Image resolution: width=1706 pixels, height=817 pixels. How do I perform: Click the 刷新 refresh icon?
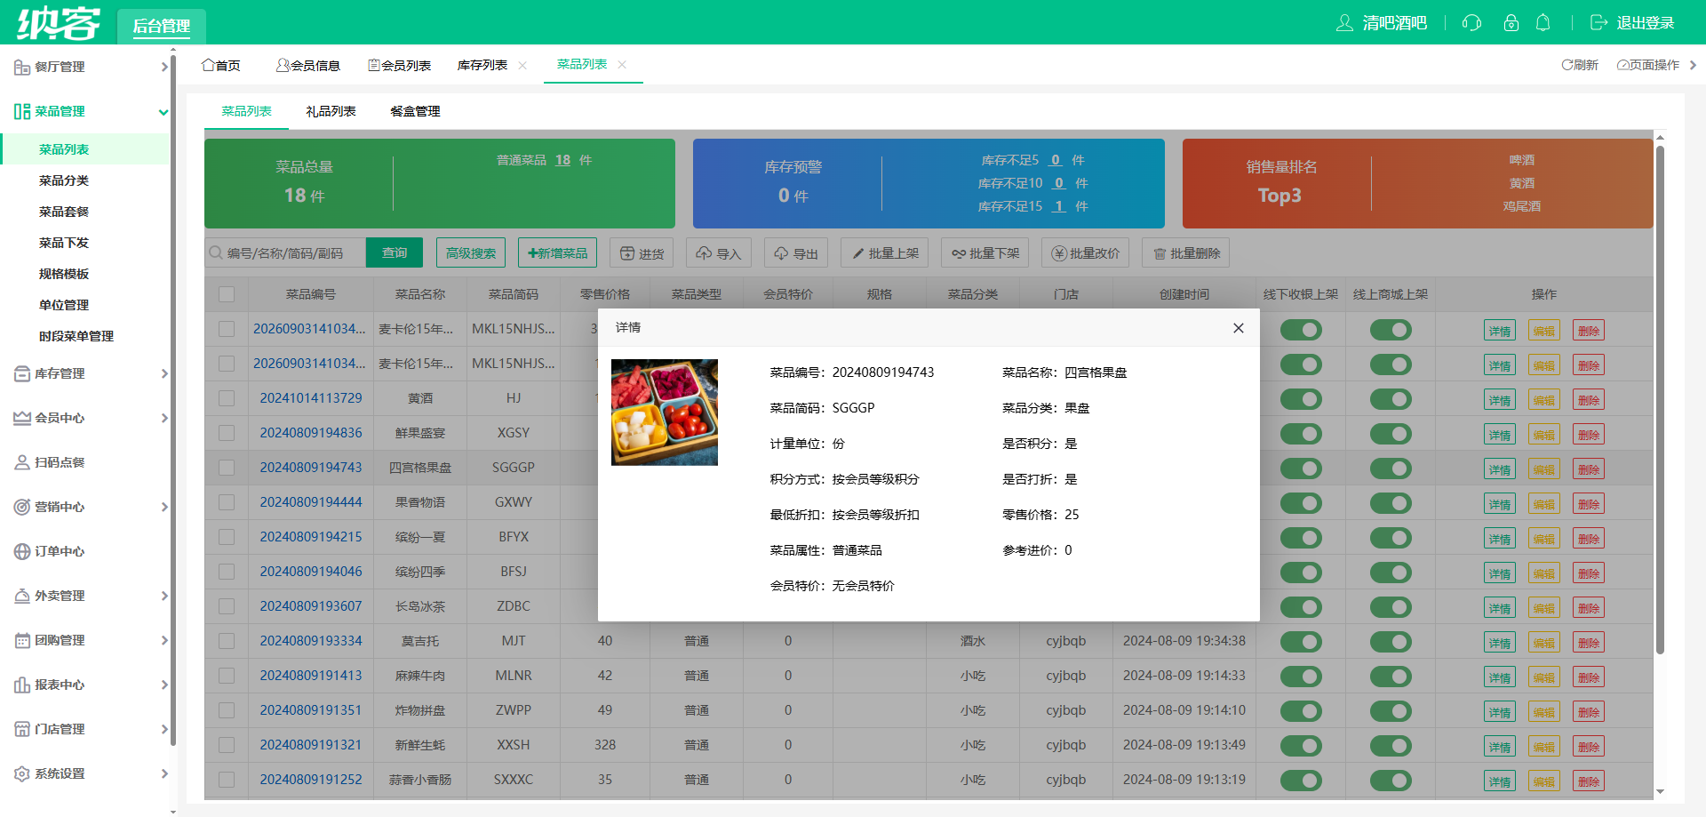click(x=1567, y=65)
